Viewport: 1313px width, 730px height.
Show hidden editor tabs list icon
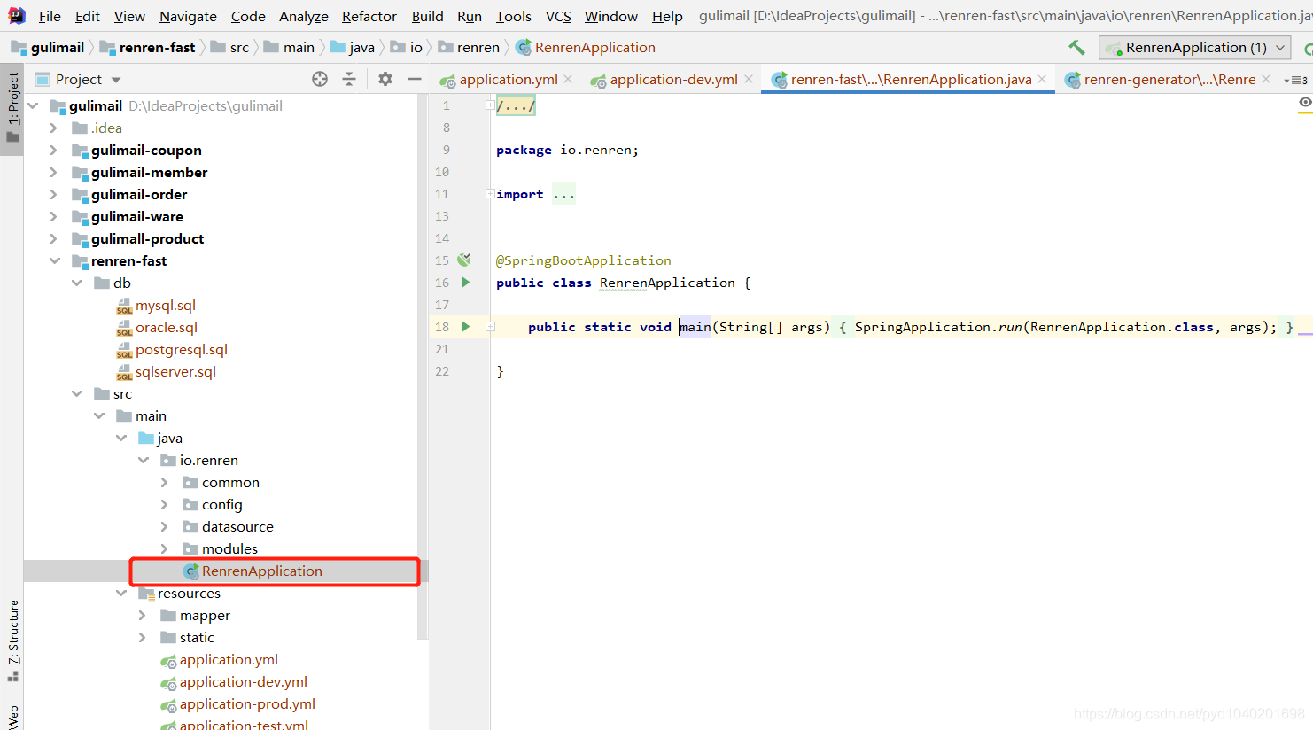click(x=1296, y=80)
